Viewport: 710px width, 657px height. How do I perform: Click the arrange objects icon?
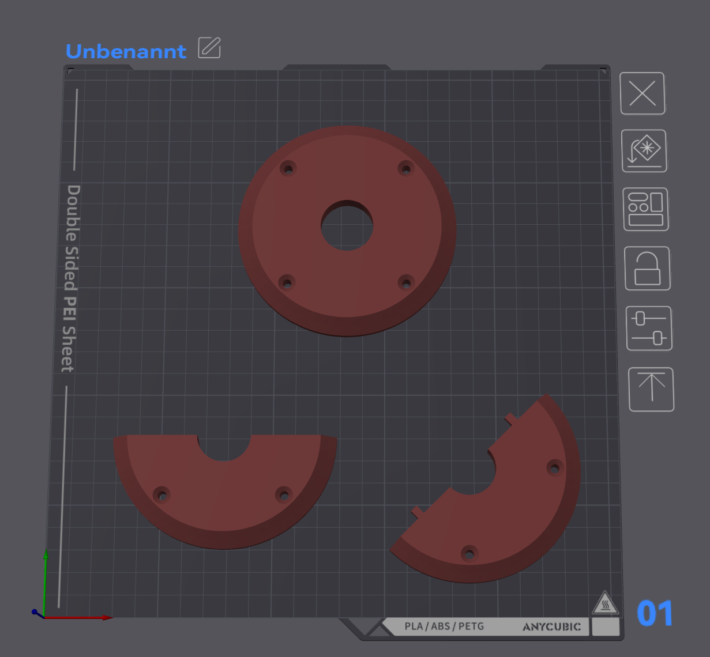coord(645,209)
